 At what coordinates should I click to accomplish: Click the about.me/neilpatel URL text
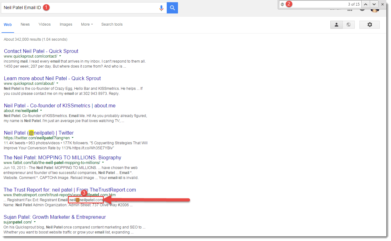21,111
